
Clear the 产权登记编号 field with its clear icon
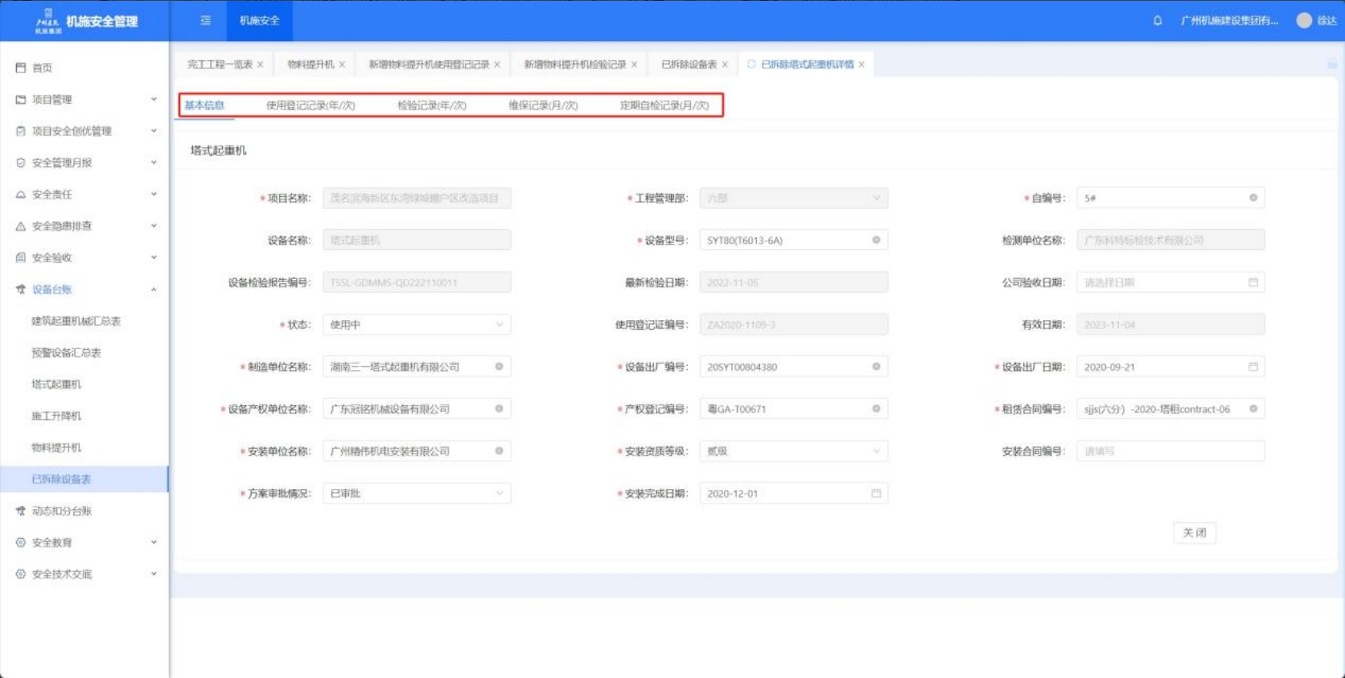click(x=876, y=409)
